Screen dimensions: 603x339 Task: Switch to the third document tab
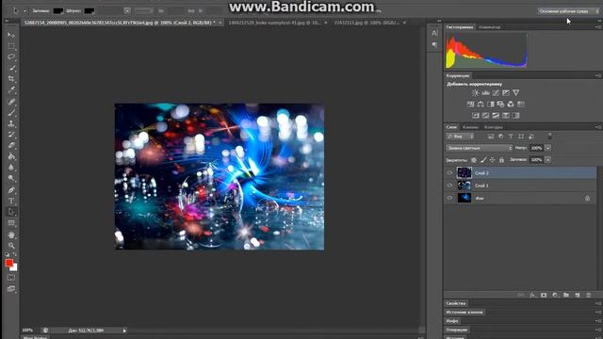coord(367,23)
